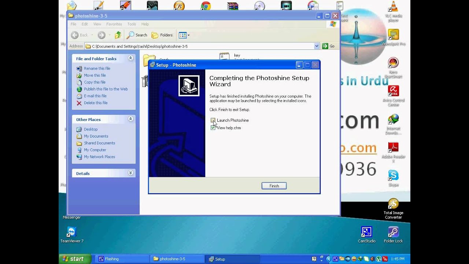The height and width of the screenshot is (264, 469).
Task: Click the red X Delete this file icon
Action: (79, 103)
